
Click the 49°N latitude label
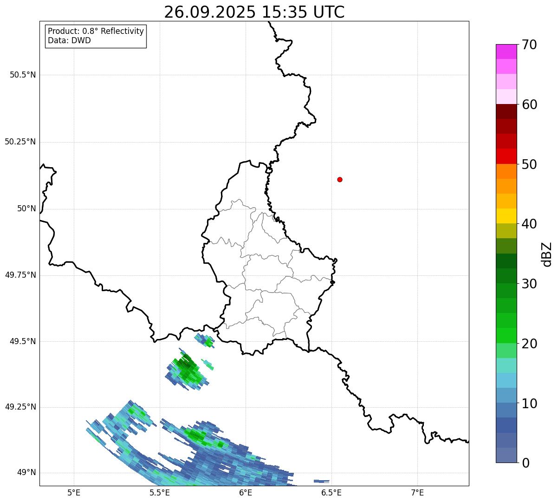[x=26, y=472]
